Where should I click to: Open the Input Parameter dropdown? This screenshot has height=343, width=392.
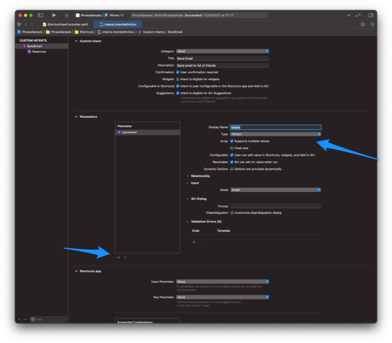[x=222, y=282]
